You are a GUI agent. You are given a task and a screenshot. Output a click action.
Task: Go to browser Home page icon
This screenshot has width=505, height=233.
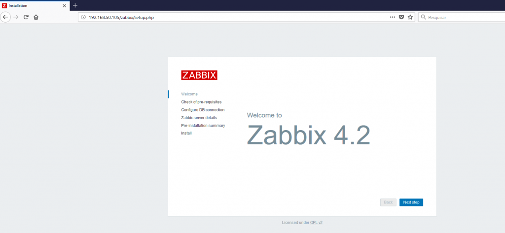point(36,17)
